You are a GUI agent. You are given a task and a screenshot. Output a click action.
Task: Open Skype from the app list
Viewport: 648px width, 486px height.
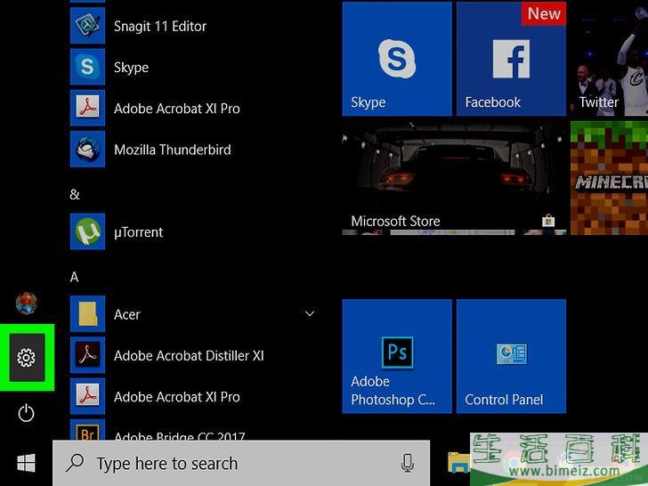point(131,68)
